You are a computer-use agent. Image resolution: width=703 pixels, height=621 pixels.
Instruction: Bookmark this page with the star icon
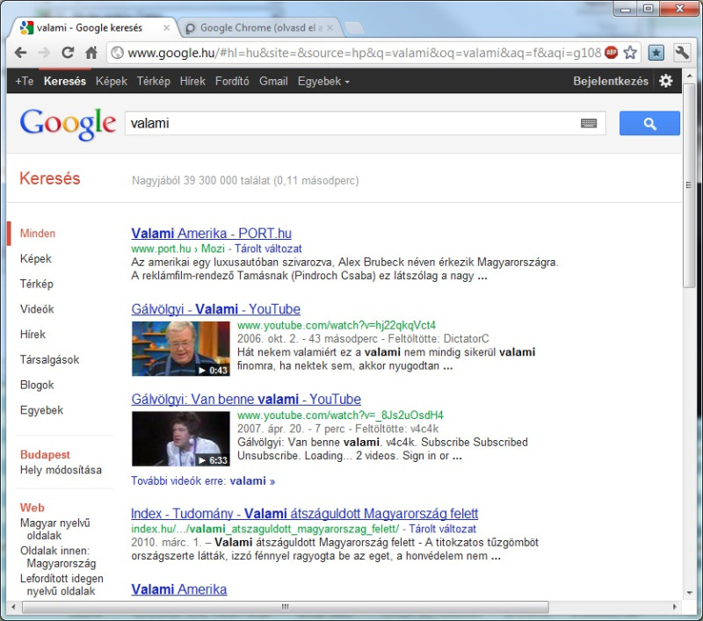(x=630, y=53)
